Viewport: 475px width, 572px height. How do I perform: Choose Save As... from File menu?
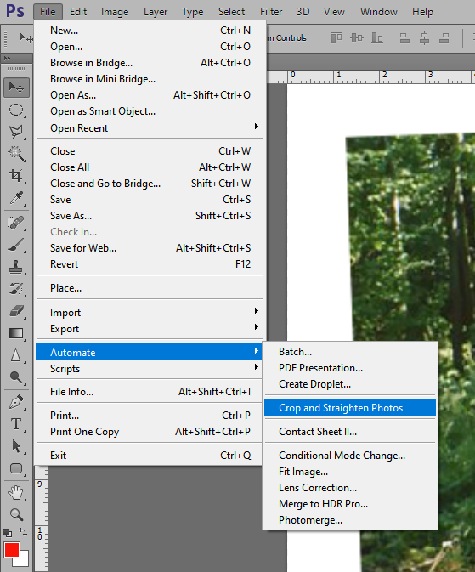coord(150,216)
